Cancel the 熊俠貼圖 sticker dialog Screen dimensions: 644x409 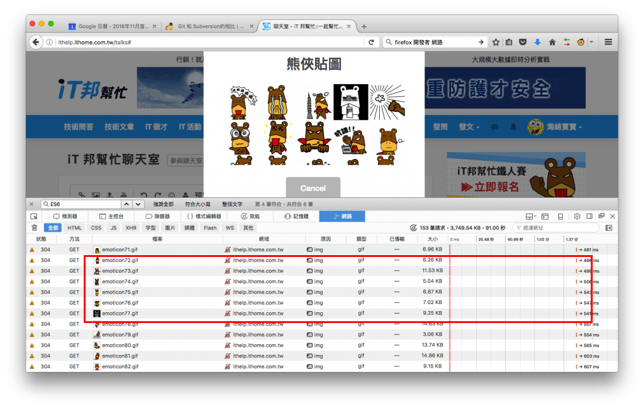[x=313, y=188]
